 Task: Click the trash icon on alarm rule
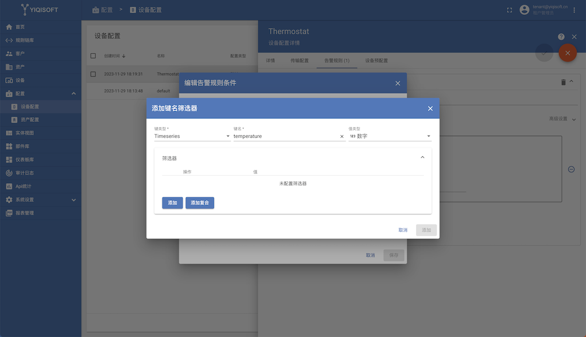click(563, 82)
